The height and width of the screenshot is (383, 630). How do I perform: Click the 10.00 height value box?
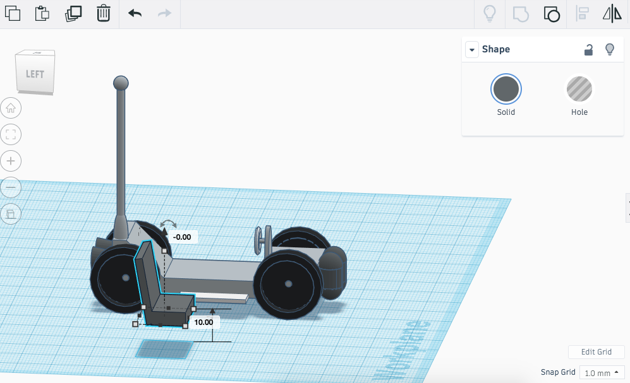(x=203, y=322)
